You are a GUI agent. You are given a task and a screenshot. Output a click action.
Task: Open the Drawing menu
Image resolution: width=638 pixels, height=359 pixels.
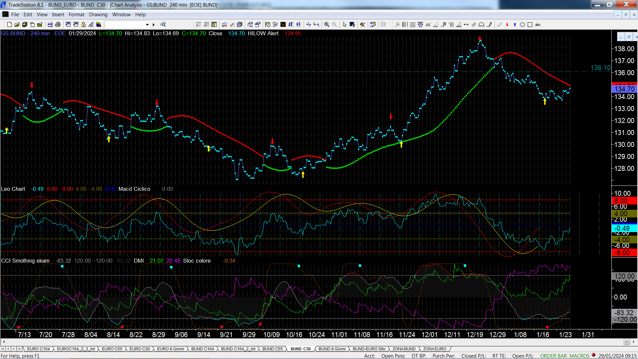98,15
